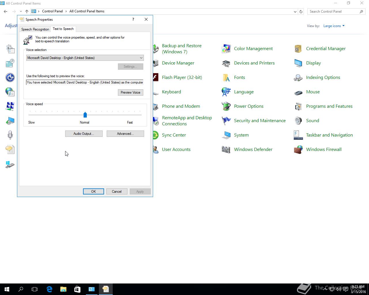369x295 pixels.
Task: Open Device Manager link
Action: tap(178, 63)
